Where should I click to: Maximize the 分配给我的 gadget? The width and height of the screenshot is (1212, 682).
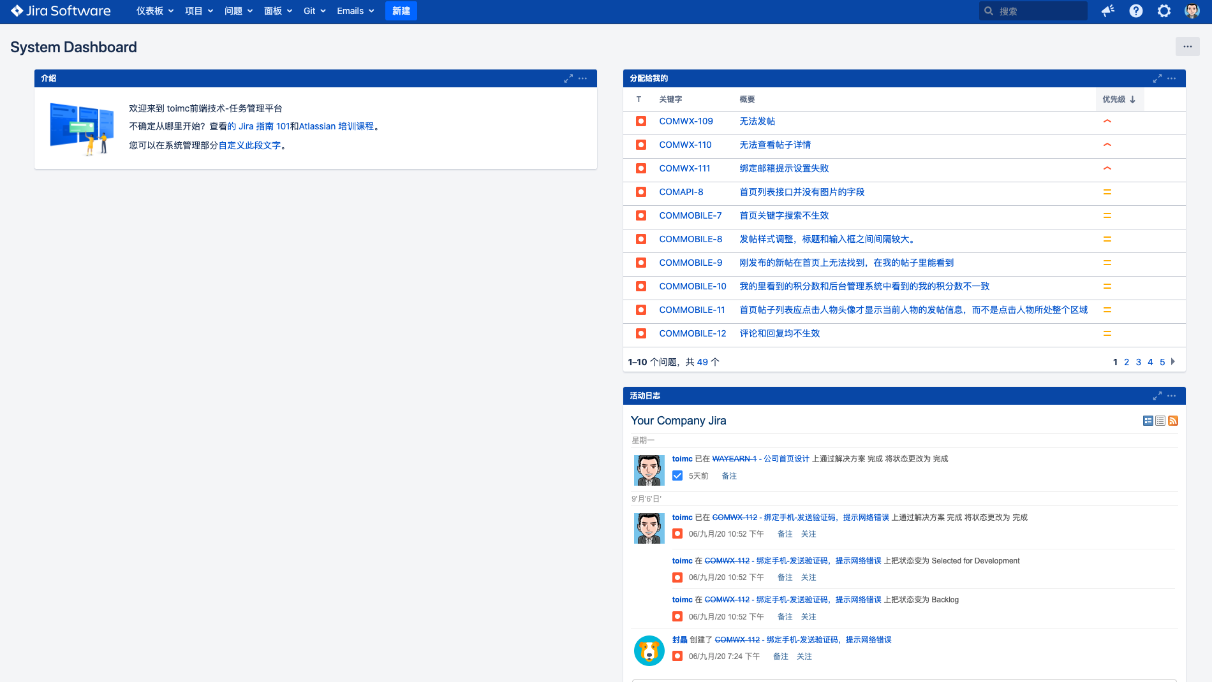coord(1157,78)
